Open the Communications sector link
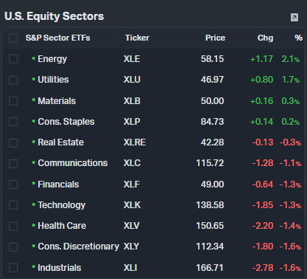The width and height of the screenshot is (307, 279). pyautogui.click(x=73, y=163)
